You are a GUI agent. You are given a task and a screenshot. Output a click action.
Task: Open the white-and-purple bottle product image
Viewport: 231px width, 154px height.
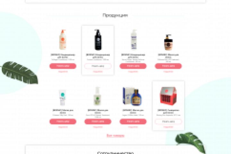[x=133, y=39]
